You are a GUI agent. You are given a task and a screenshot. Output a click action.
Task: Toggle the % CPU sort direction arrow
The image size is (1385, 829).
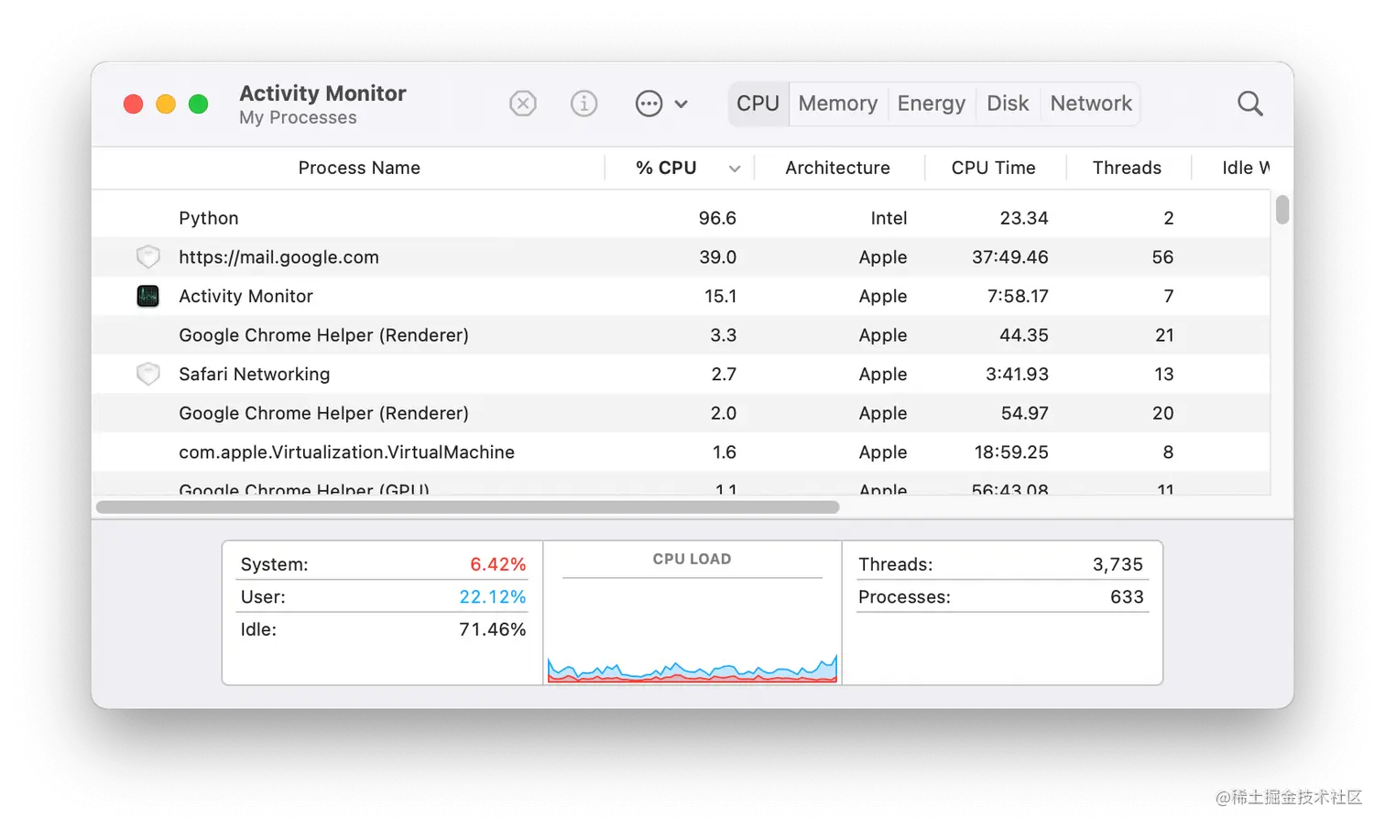tap(735, 169)
